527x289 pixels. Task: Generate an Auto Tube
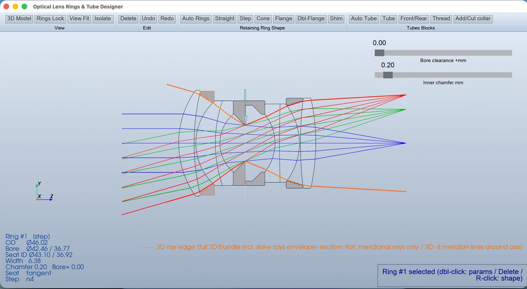(x=364, y=18)
